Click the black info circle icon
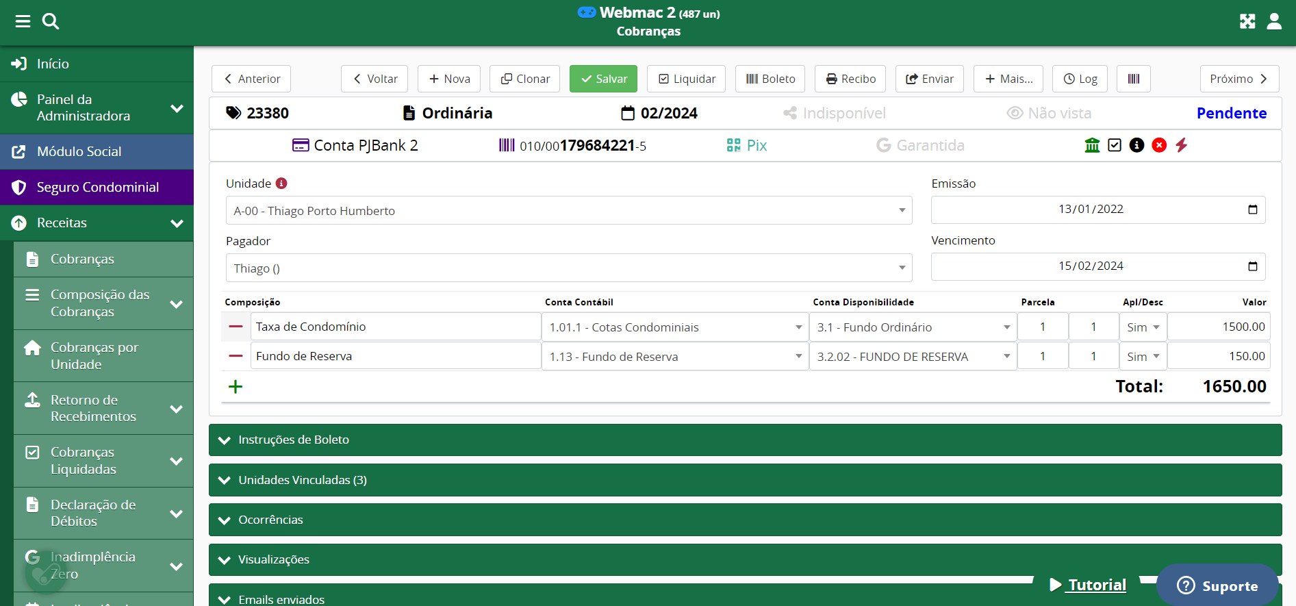The width and height of the screenshot is (1296, 606). (x=1136, y=145)
